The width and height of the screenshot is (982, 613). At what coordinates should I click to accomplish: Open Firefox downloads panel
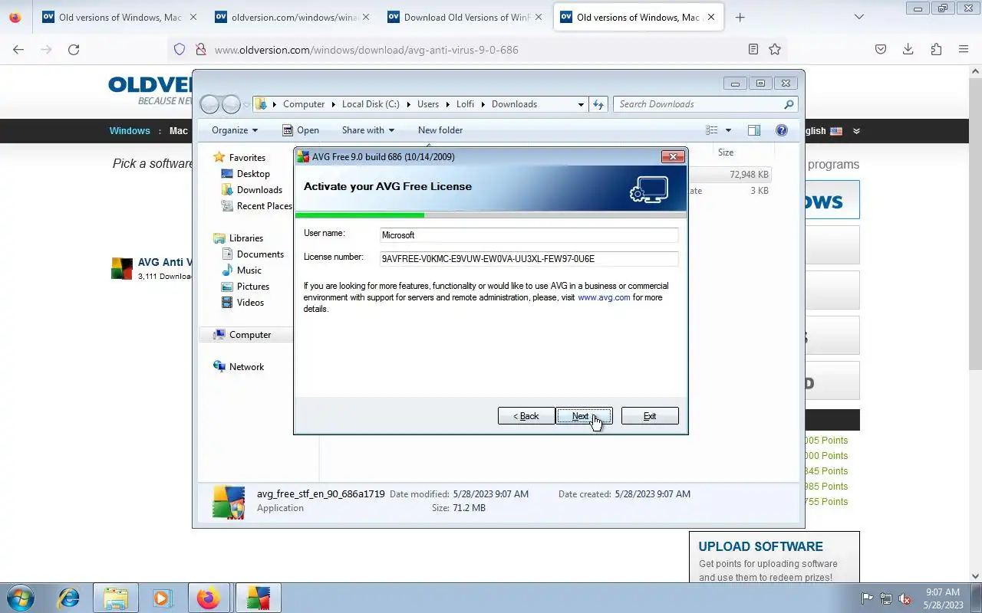(908, 49)
